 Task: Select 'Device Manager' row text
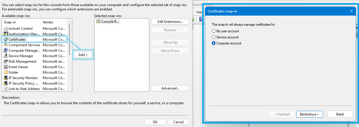[21, 56]
